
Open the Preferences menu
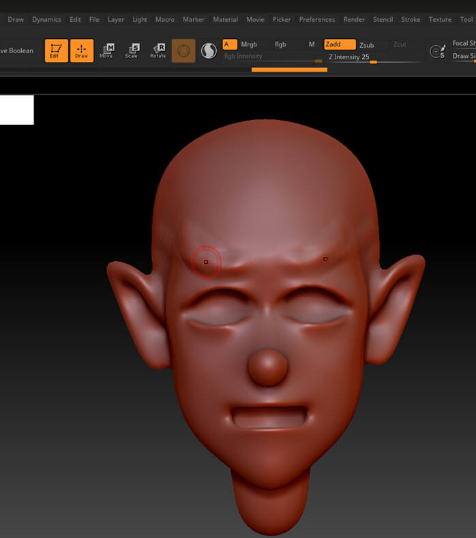tap(317, 20)
